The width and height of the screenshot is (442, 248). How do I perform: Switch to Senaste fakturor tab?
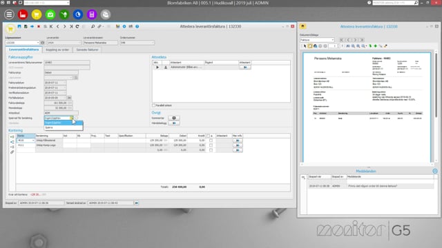tap(88, 50)
